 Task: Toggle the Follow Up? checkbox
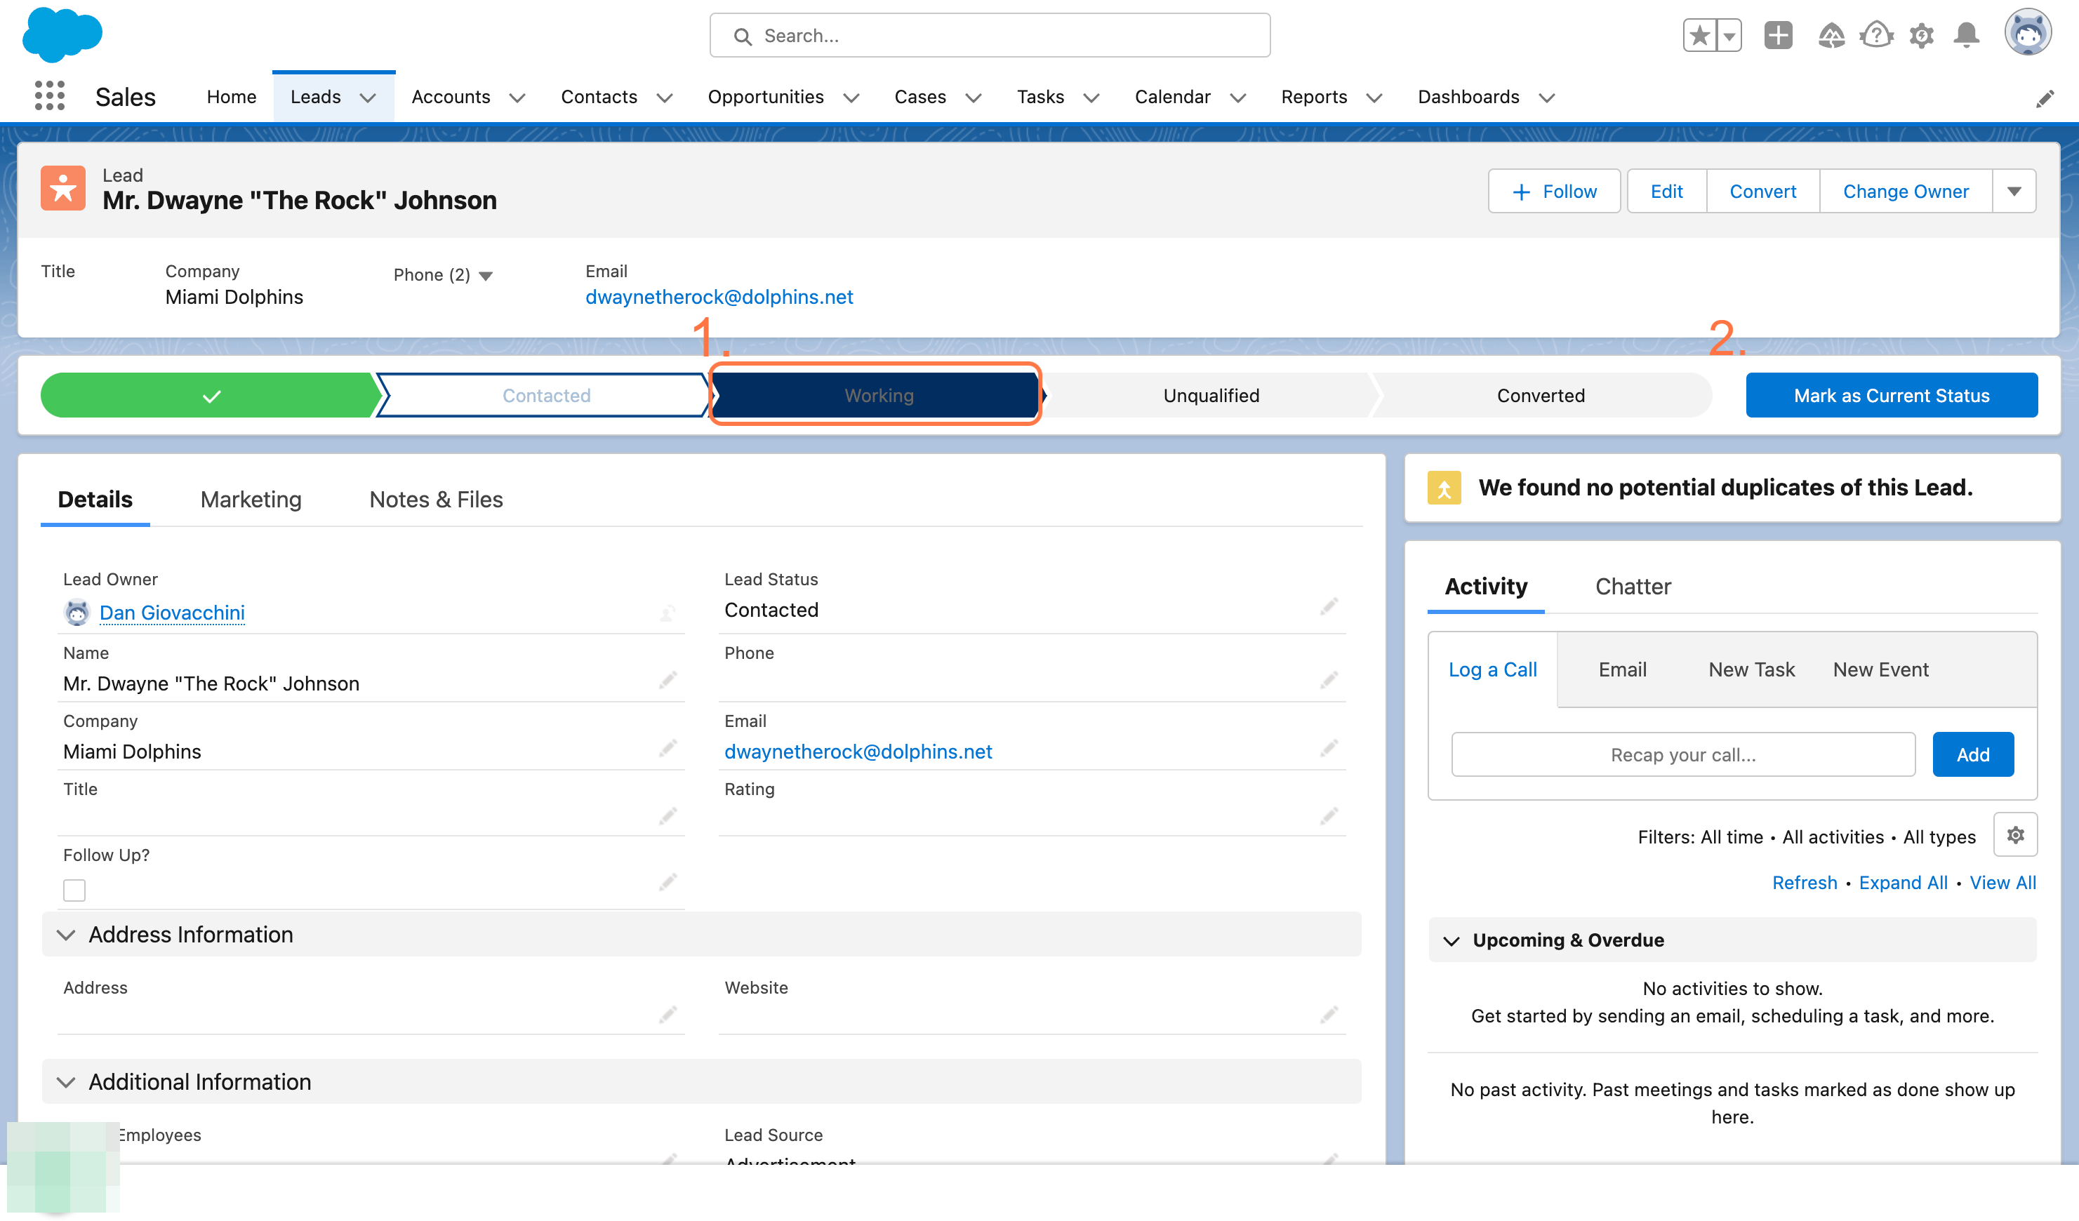coord(74,890)
